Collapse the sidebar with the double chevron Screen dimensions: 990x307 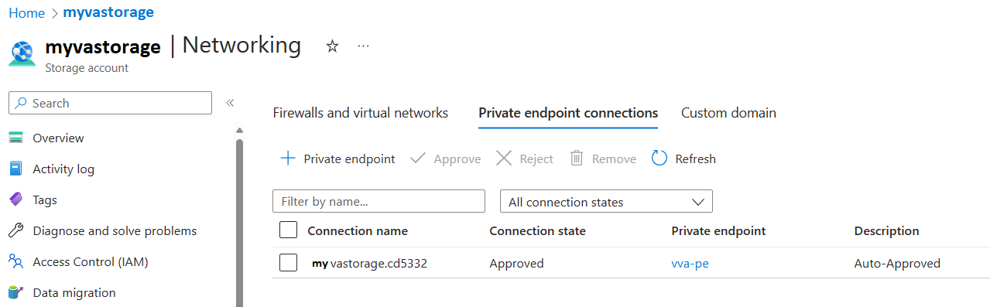click(x=230, y=103)
